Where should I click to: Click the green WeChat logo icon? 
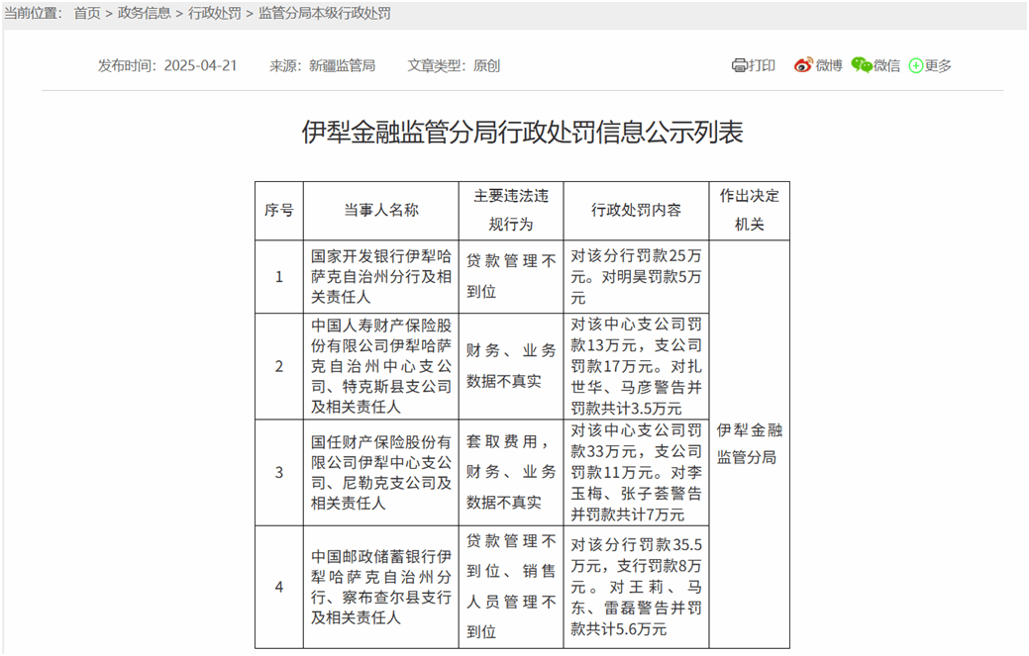(x=862, y=65)
